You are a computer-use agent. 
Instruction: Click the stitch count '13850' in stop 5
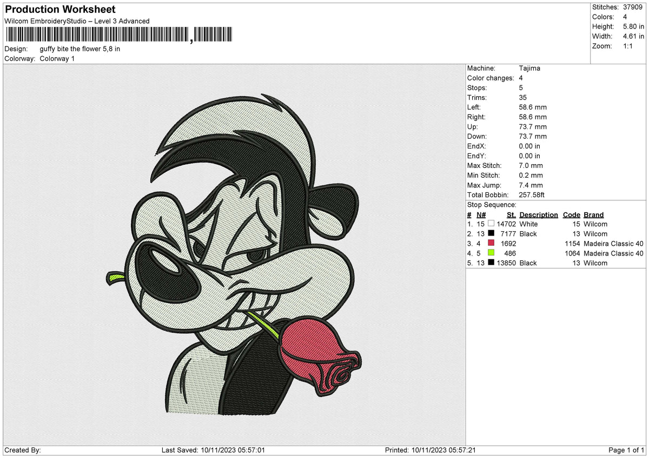pos(506,262)
